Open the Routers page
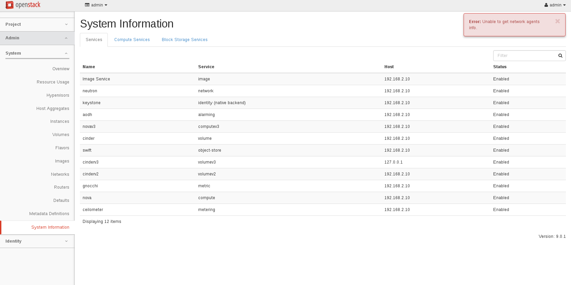 pyautogui.click(x=62, y=187)
